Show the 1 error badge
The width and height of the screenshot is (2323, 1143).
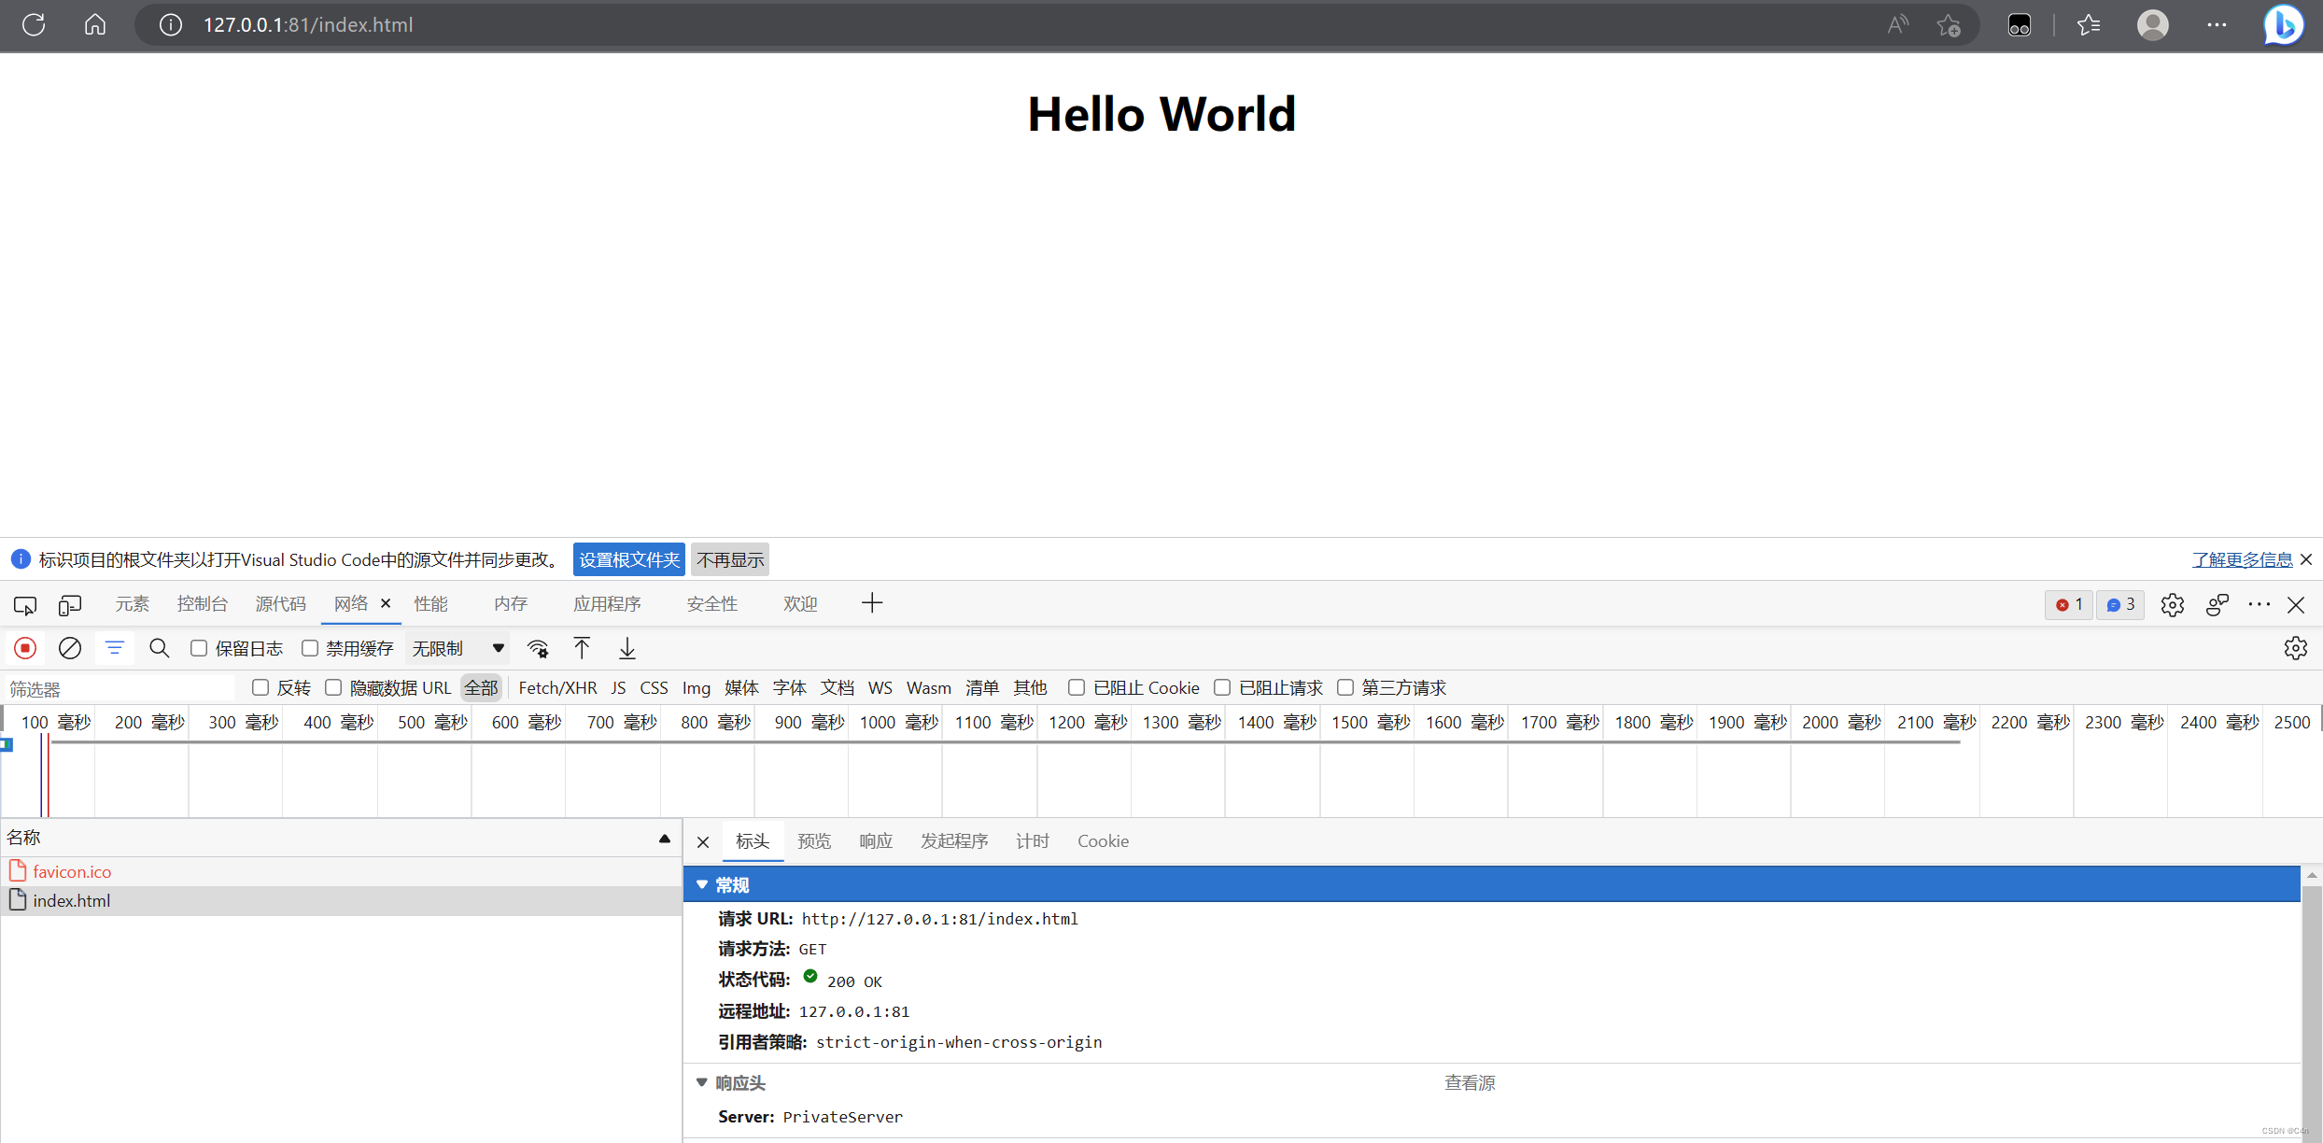pyautogui.click(x=2069, y=605)
